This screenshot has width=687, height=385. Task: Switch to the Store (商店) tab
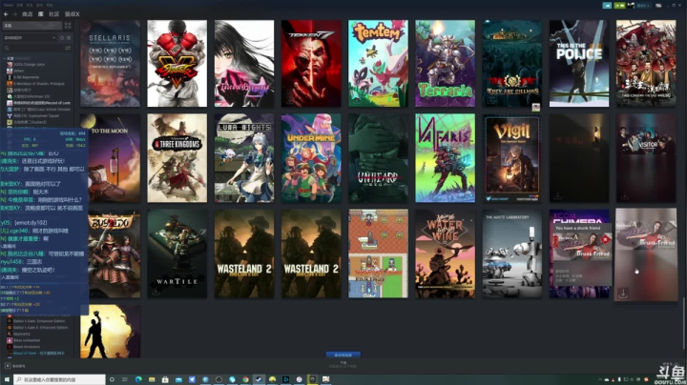coord(27,14)
